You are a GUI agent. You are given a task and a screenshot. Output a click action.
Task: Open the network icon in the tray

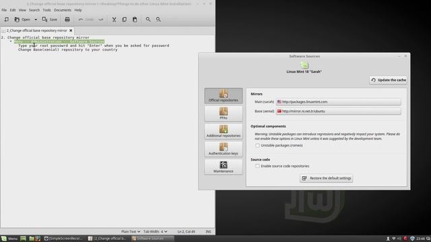393,239
